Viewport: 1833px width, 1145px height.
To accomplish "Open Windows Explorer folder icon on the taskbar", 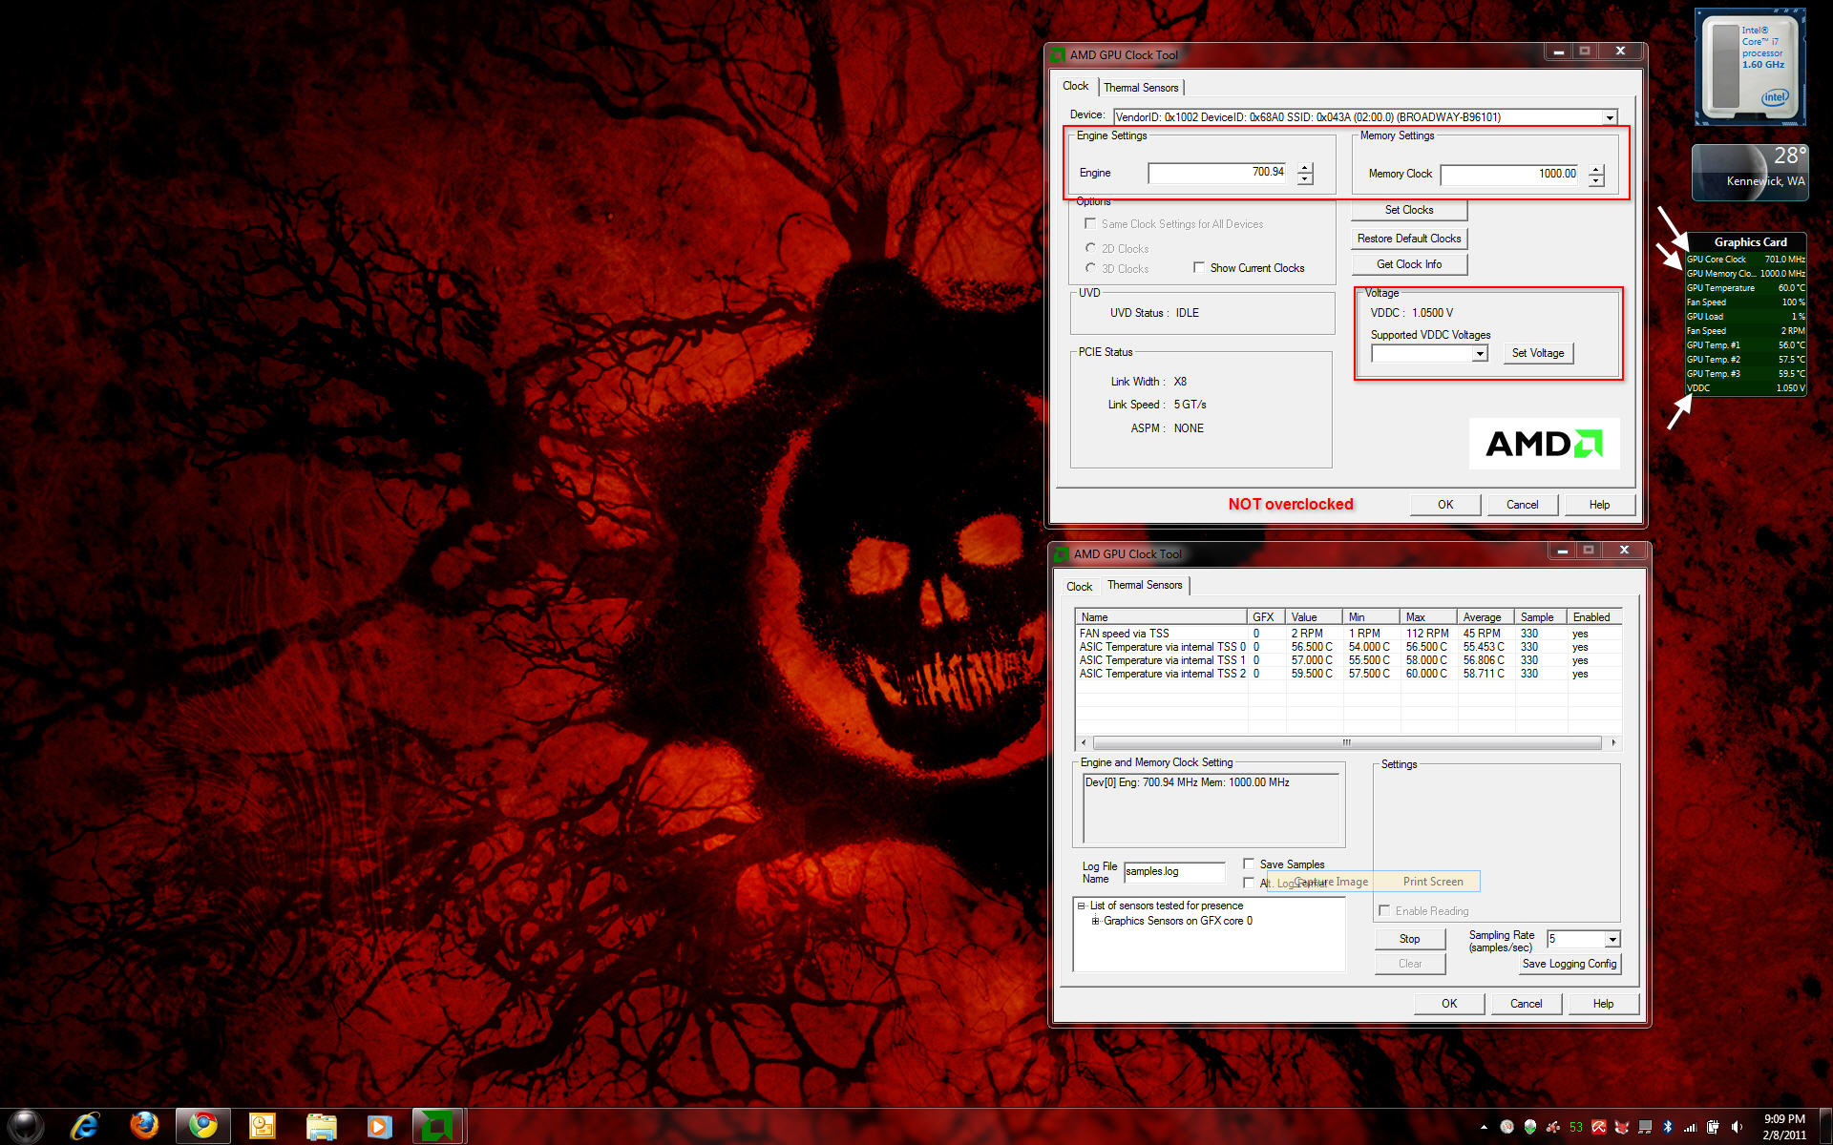I will (x=321, y=1127).
